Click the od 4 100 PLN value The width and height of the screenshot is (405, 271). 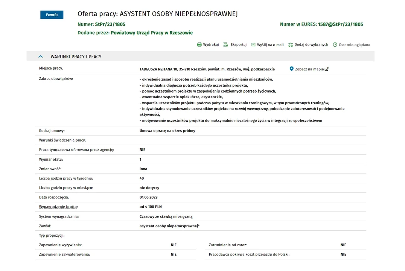[151, 207]
